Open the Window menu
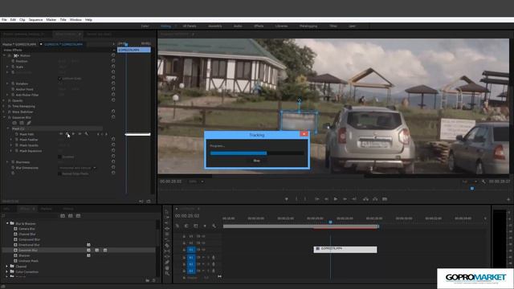This screenshot has width=514, height=289. [75, 19]
